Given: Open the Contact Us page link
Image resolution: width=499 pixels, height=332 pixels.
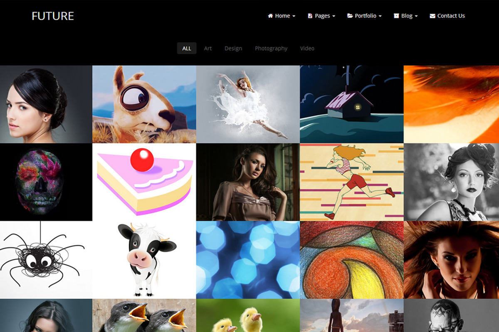Looking at the screenshot, I should pyautogui.click(x=451, y=16).
